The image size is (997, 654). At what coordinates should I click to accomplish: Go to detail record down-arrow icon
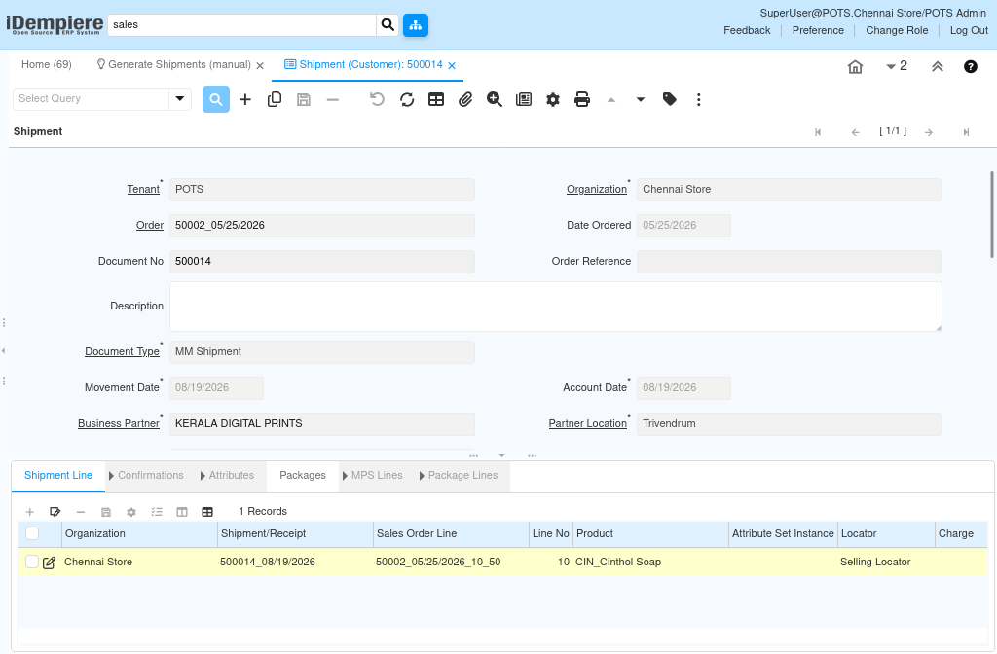point(641,100)
